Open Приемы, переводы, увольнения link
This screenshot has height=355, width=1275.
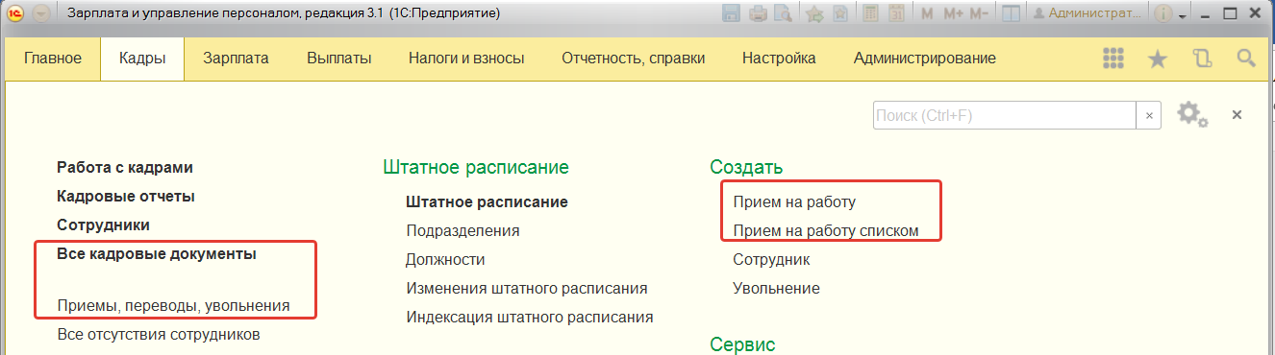[173, 306]
